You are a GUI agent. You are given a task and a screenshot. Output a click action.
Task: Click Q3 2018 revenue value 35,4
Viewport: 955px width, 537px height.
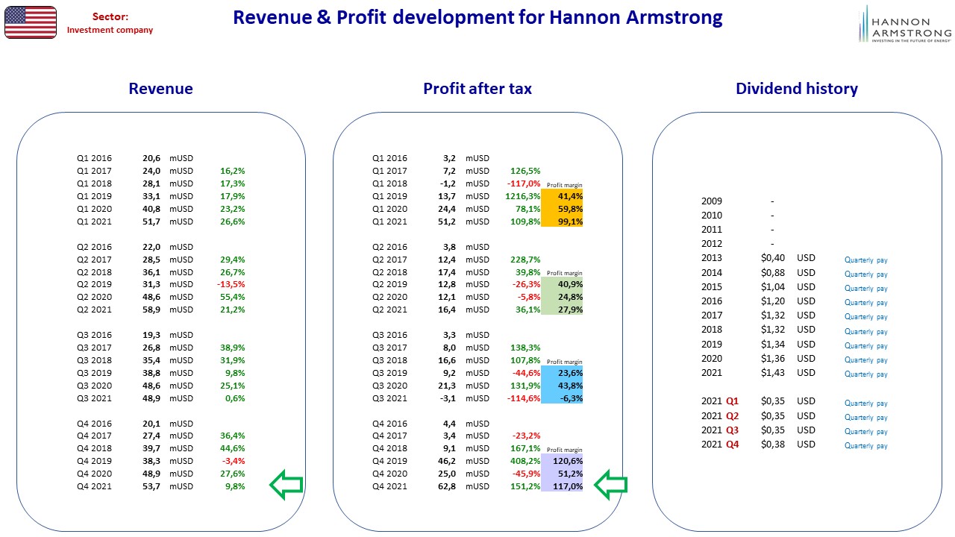coord(151,360)
